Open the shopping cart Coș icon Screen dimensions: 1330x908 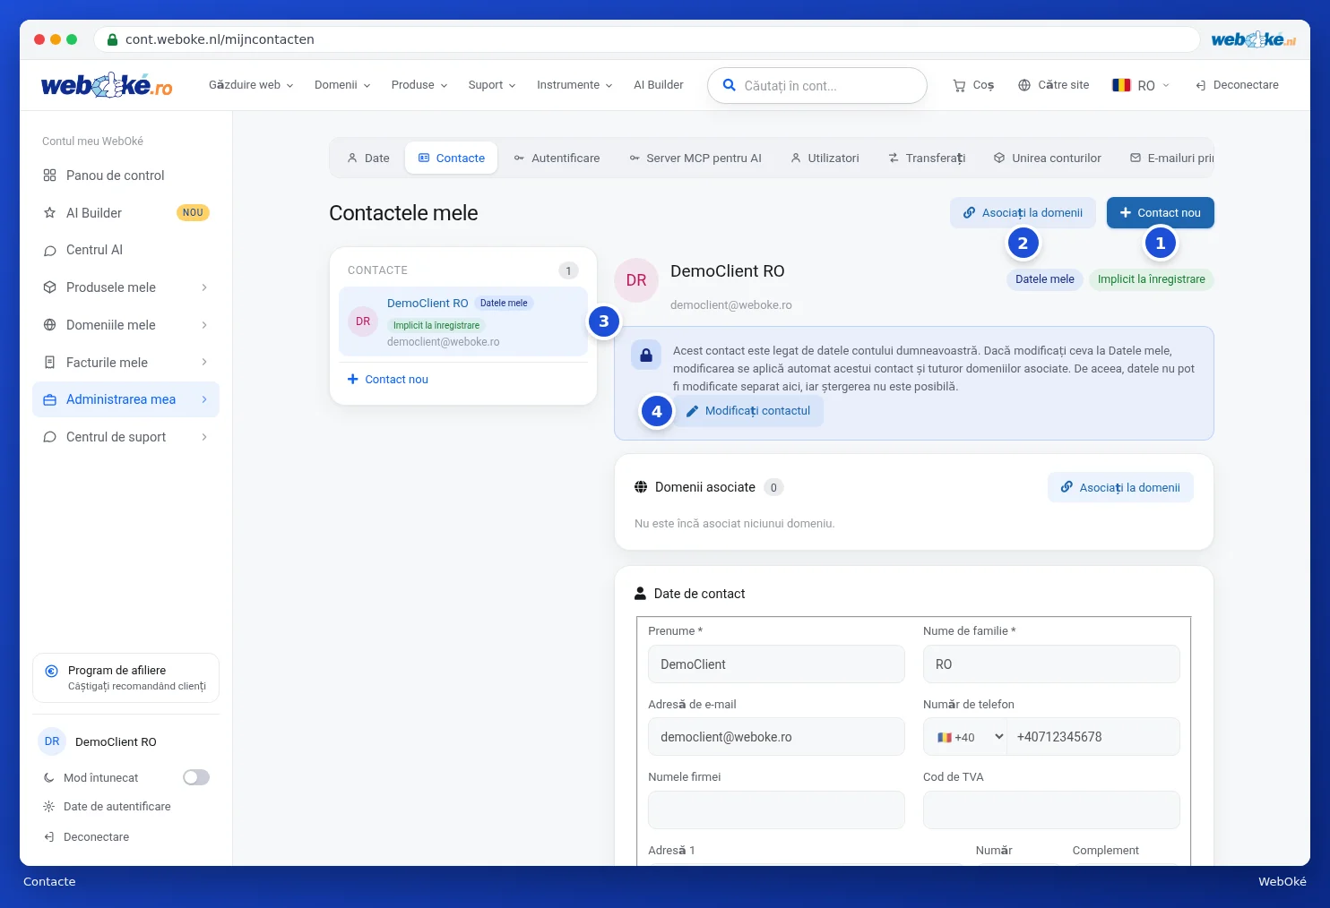959,85
